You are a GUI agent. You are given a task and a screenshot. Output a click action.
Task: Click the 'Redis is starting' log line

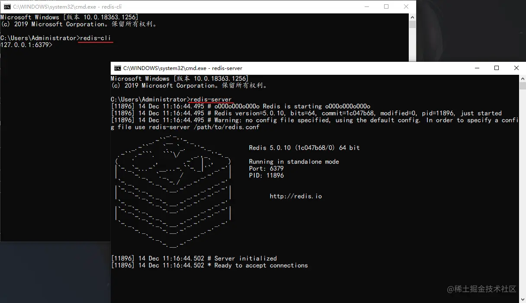(241, 106)
